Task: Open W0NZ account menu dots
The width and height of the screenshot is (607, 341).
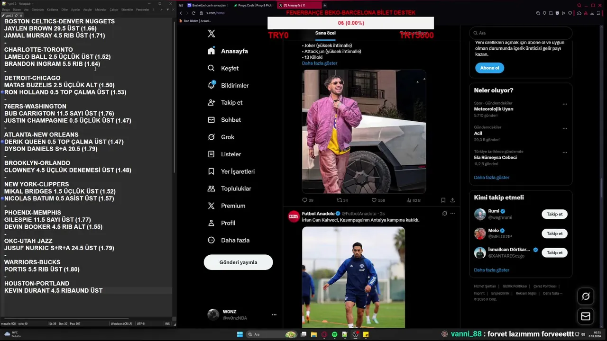Action: coord(274,314)
